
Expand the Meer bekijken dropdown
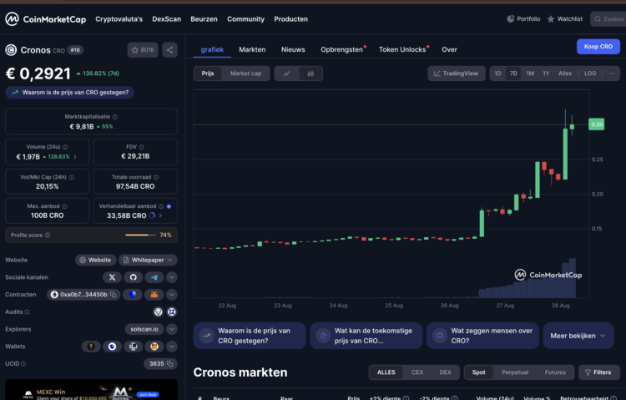tap(578, 336)
